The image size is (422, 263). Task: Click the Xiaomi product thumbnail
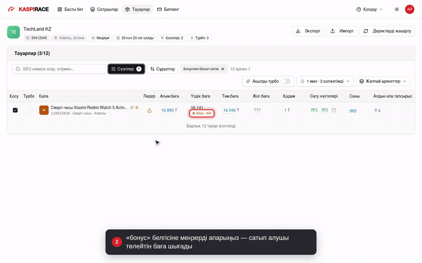pyautogui.click(x=44, y=110)
